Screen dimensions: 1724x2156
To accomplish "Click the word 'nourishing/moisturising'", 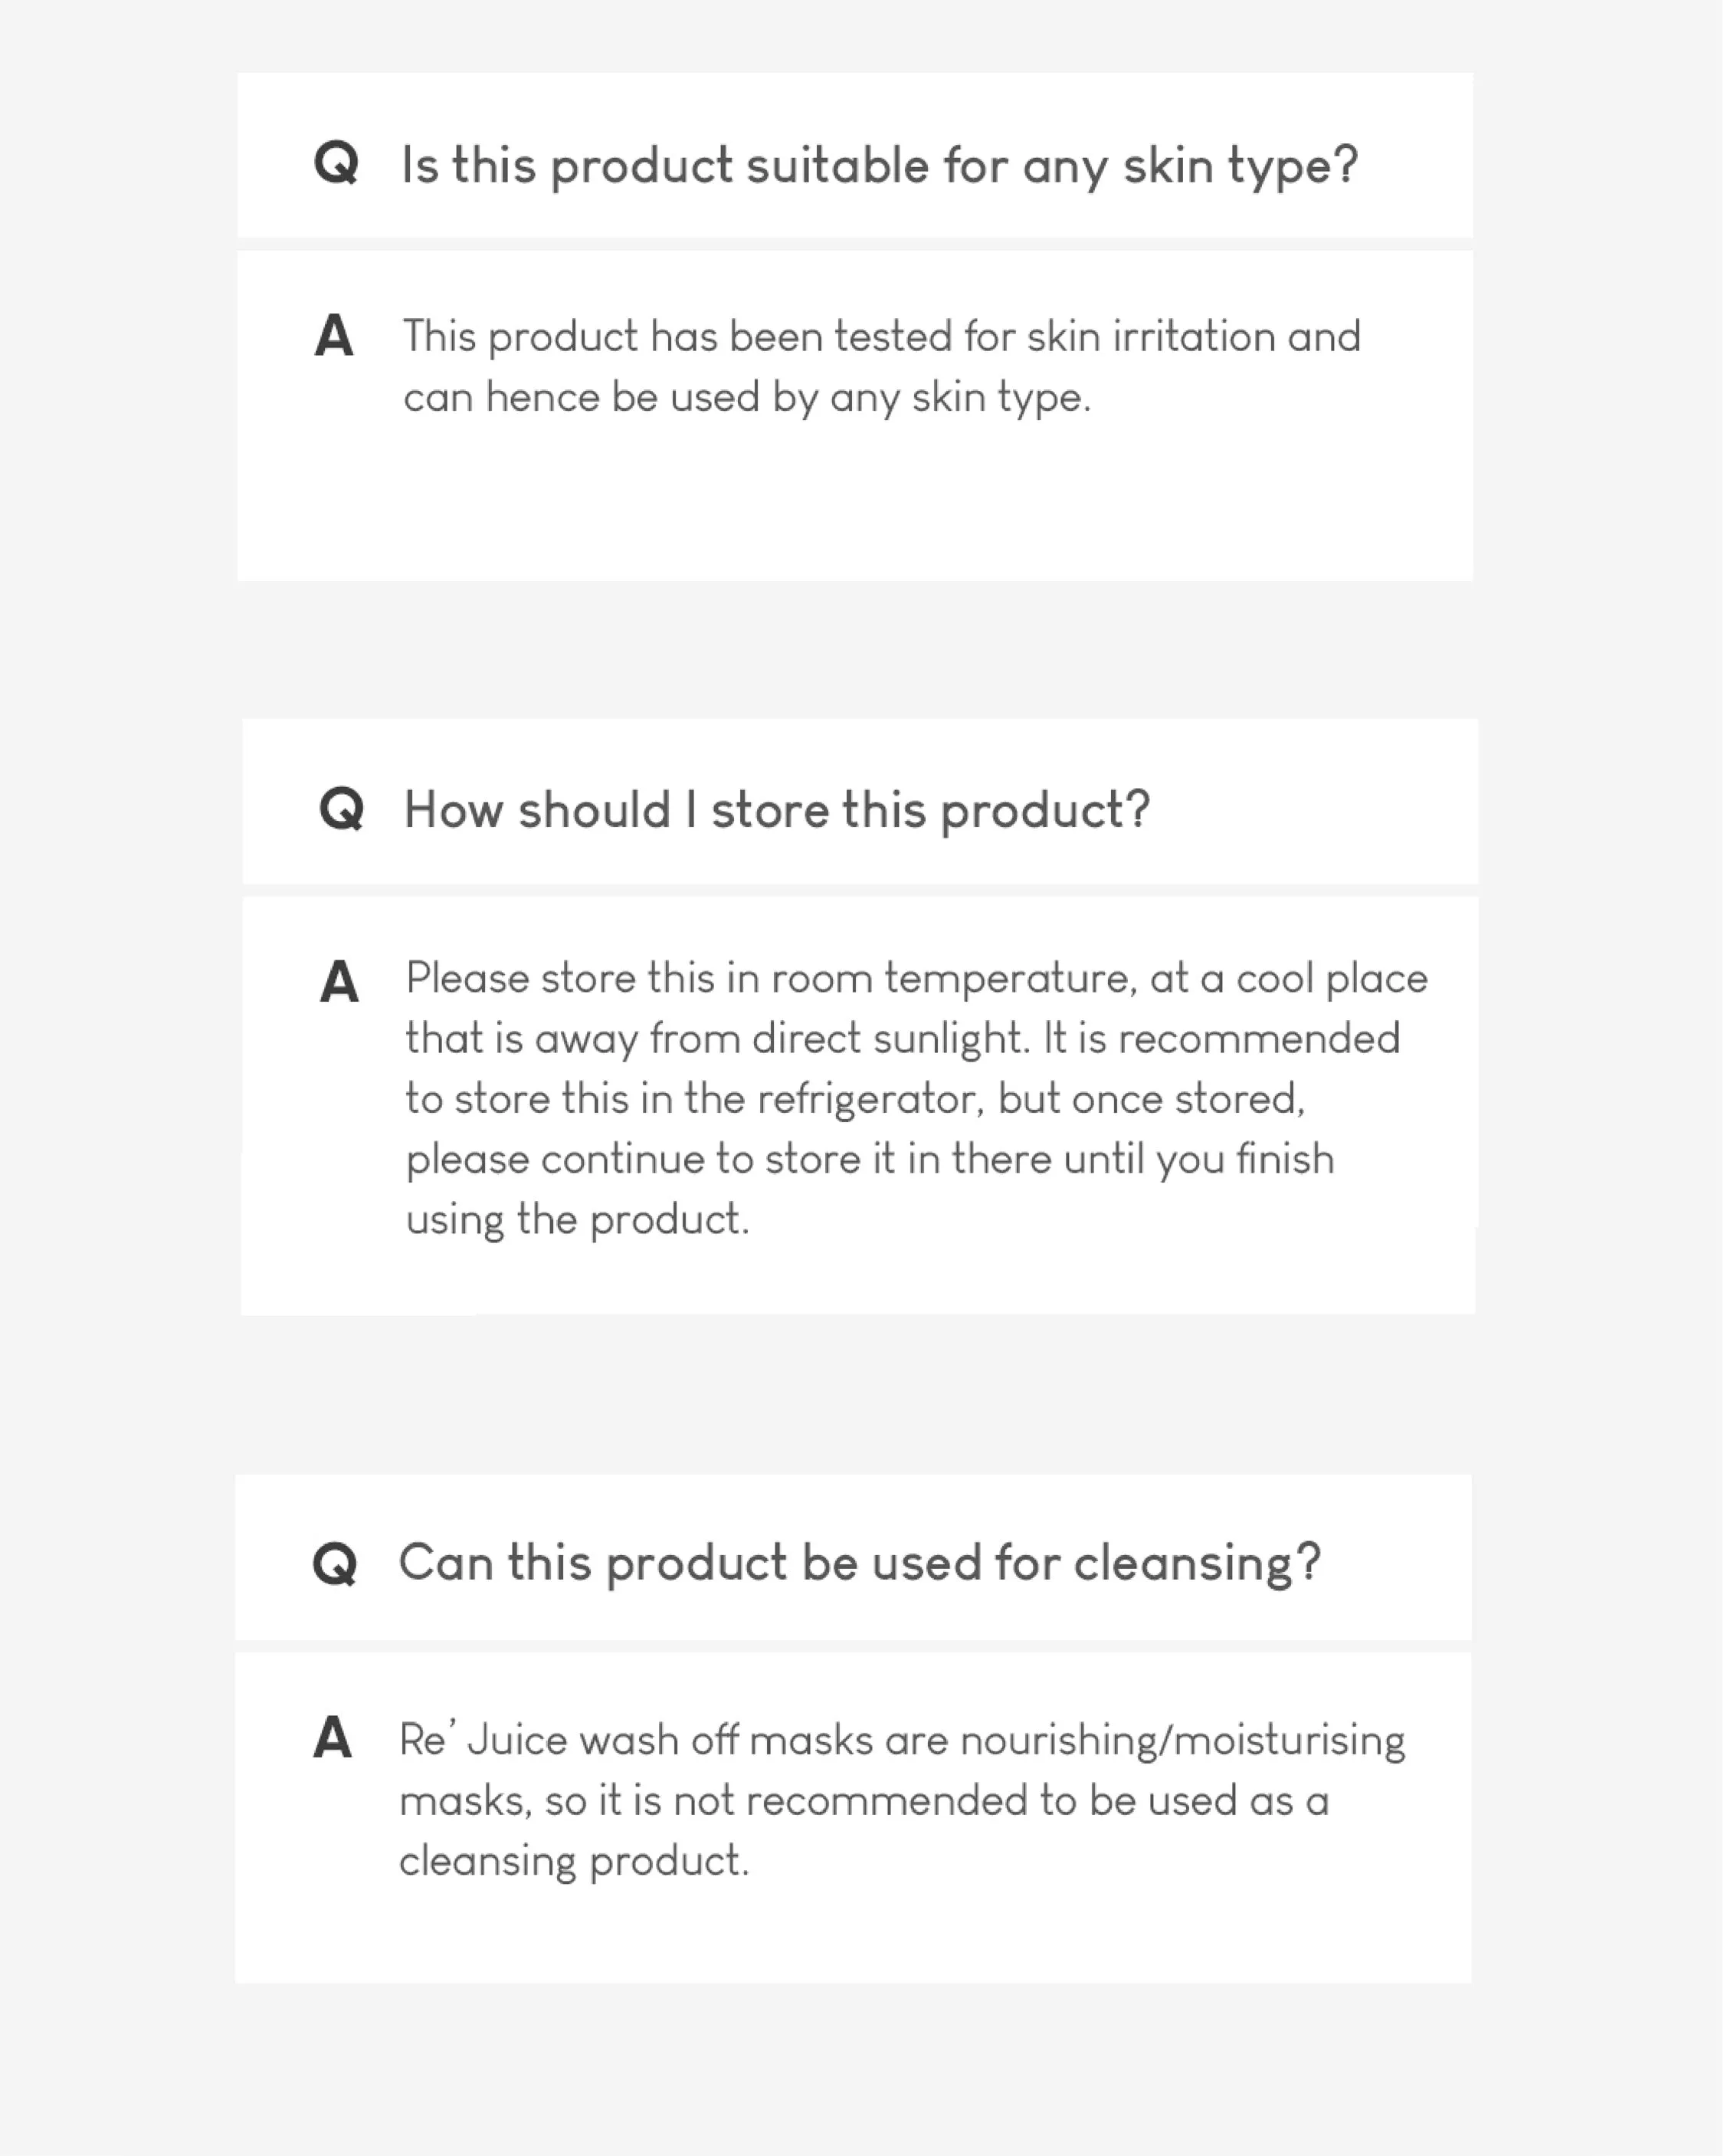I will tap(1183, 1741).
